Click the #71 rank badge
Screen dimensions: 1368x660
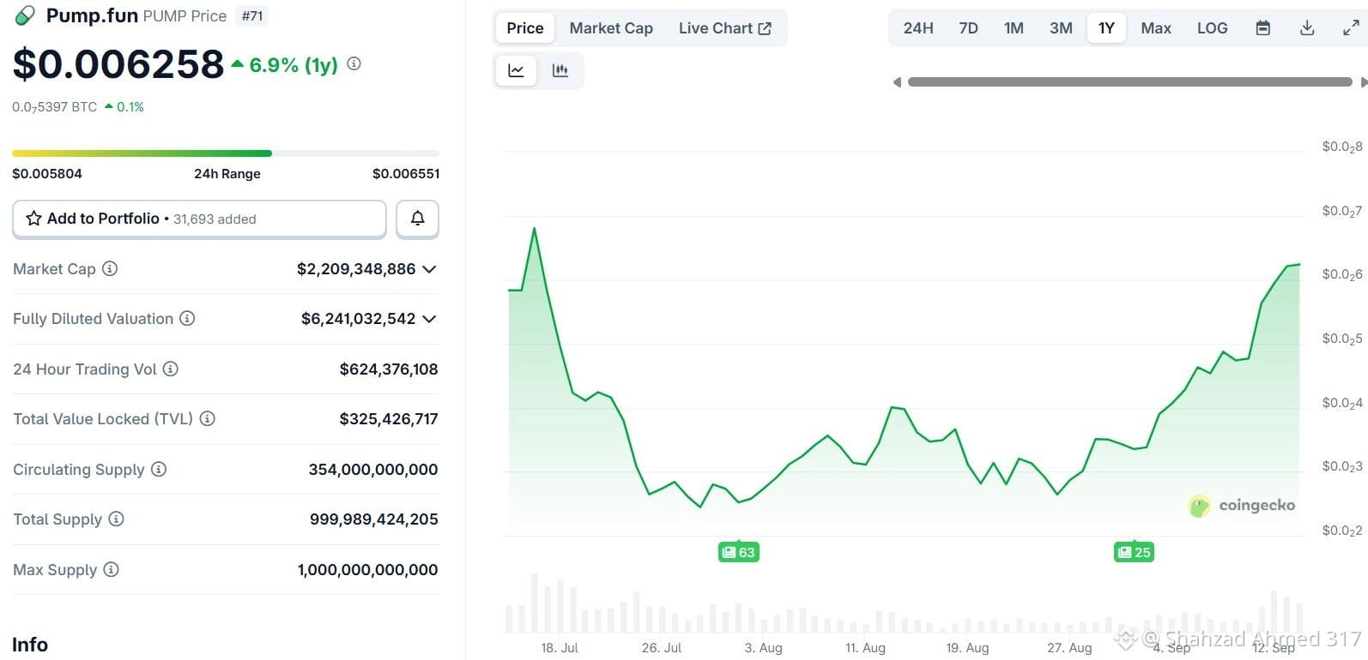click(x=252, y=15)
